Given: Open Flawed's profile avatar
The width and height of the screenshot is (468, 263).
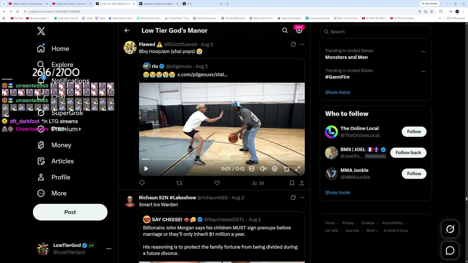Looking at the screenshot, I should coord(130,48).
